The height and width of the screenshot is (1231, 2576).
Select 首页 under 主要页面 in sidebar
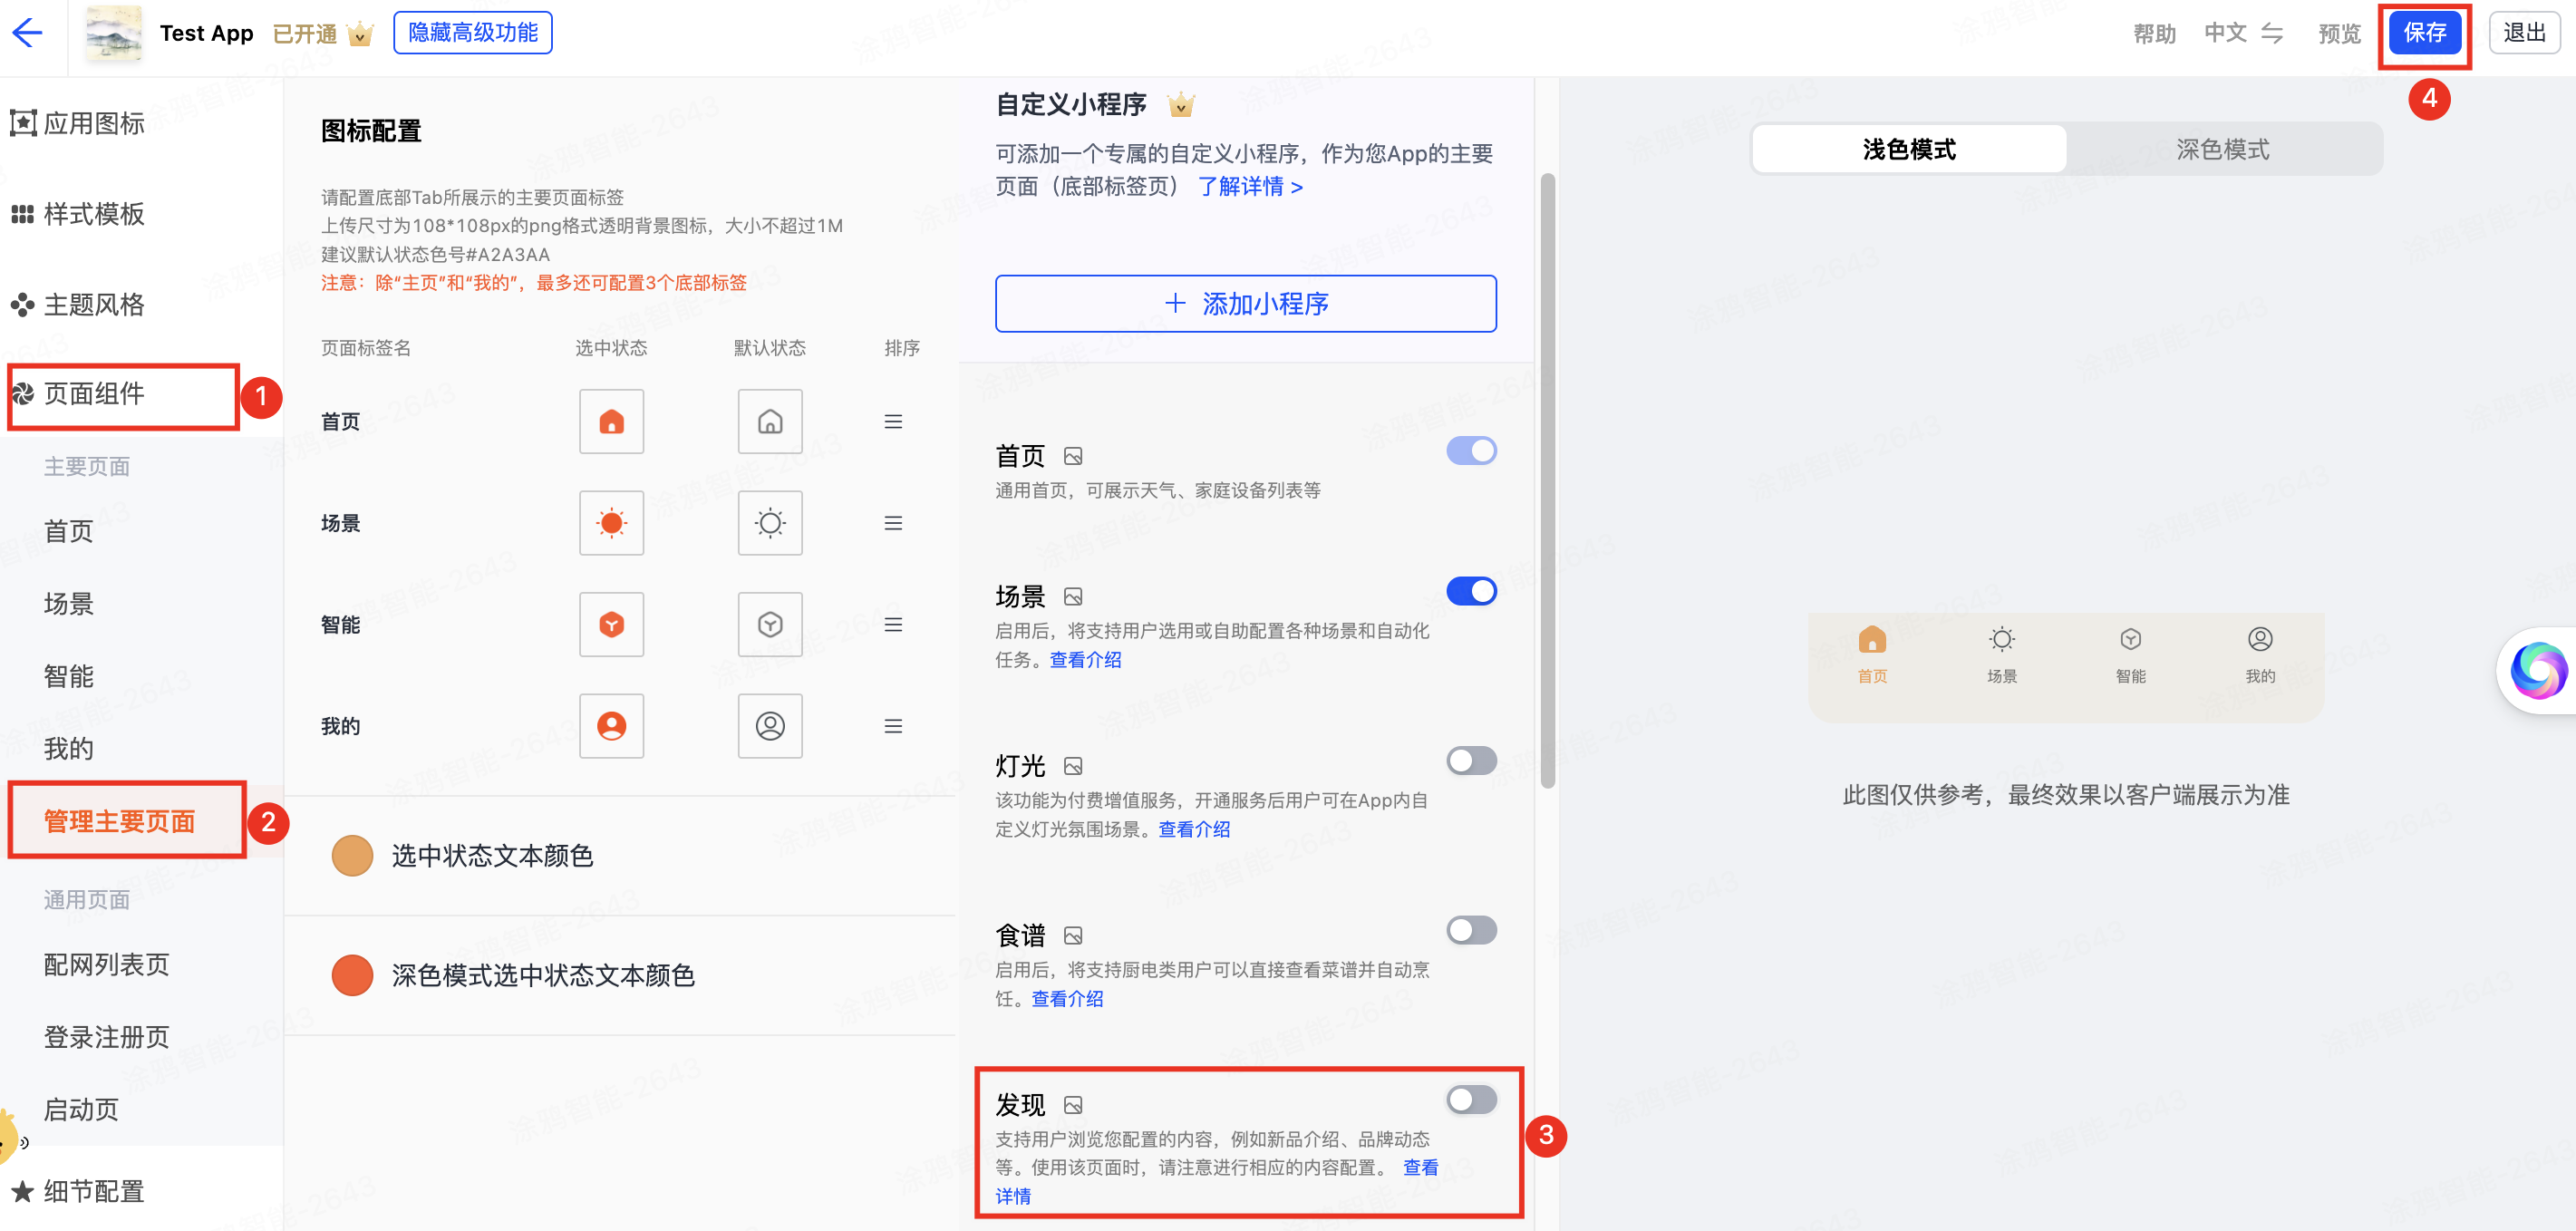pos(69,531)
